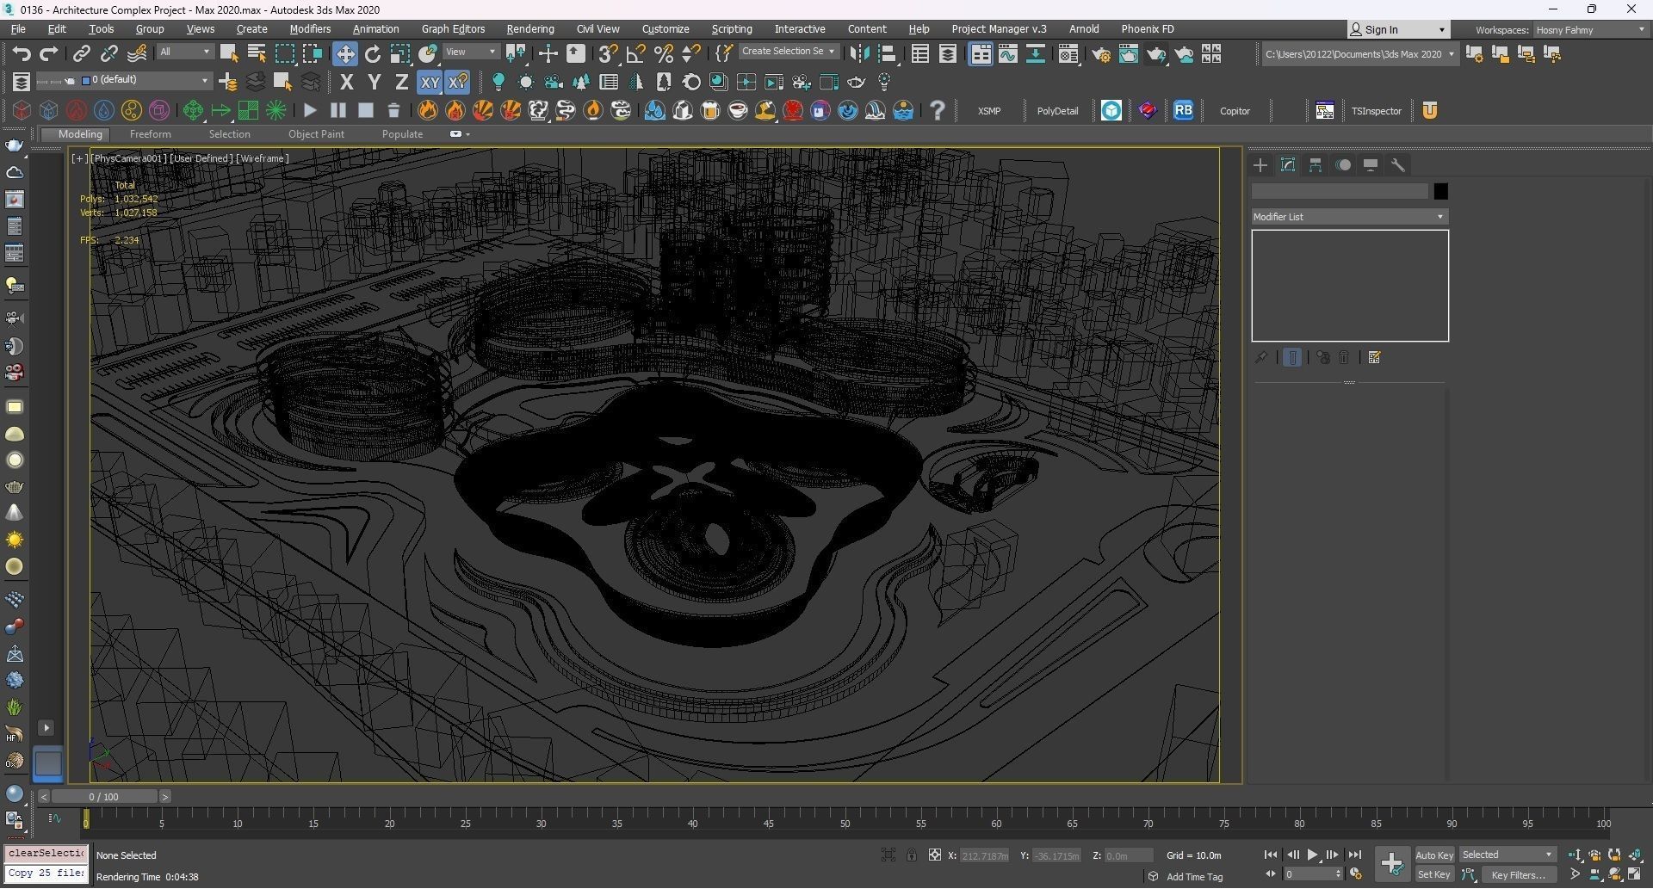Viewport: 1653px width, 895px height.
Task: Open the Create command panel tab
Action: click(1260, 165)
